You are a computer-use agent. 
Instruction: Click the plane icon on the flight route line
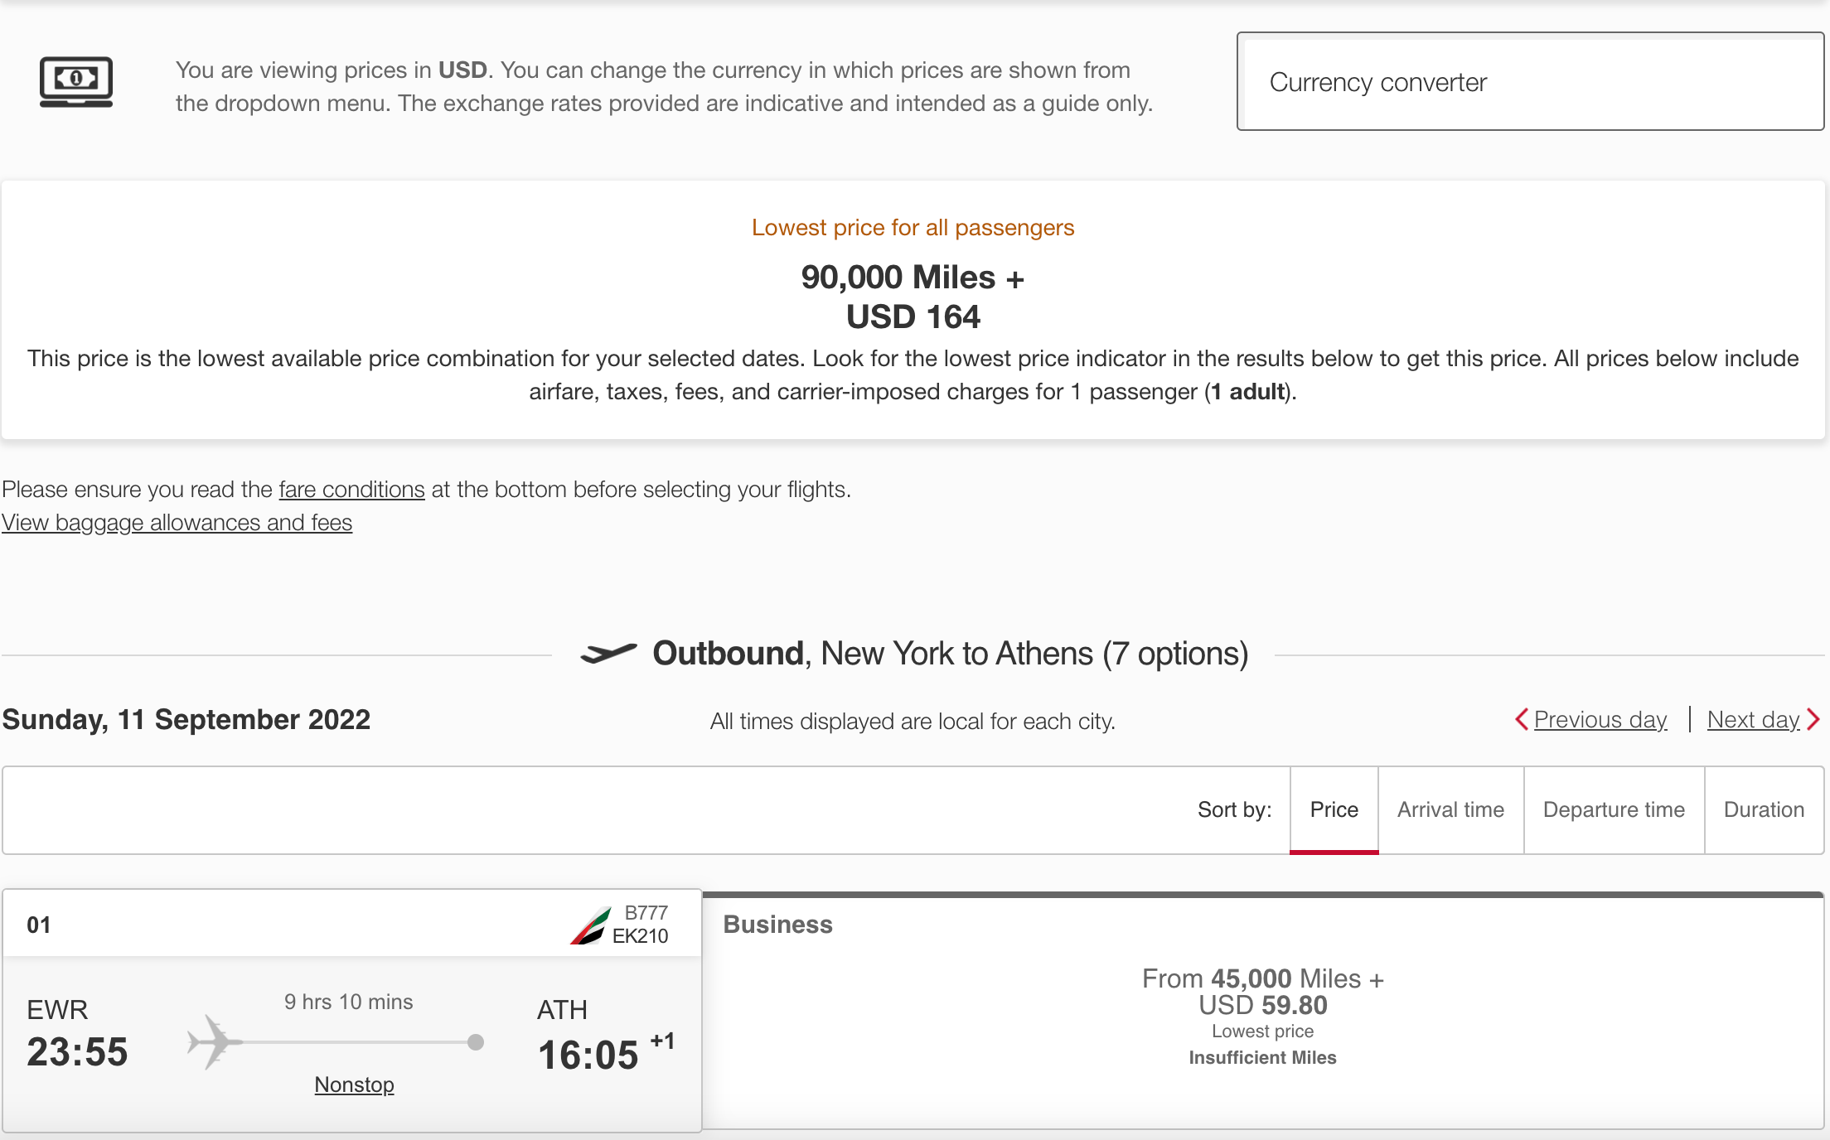[214, 1042]
